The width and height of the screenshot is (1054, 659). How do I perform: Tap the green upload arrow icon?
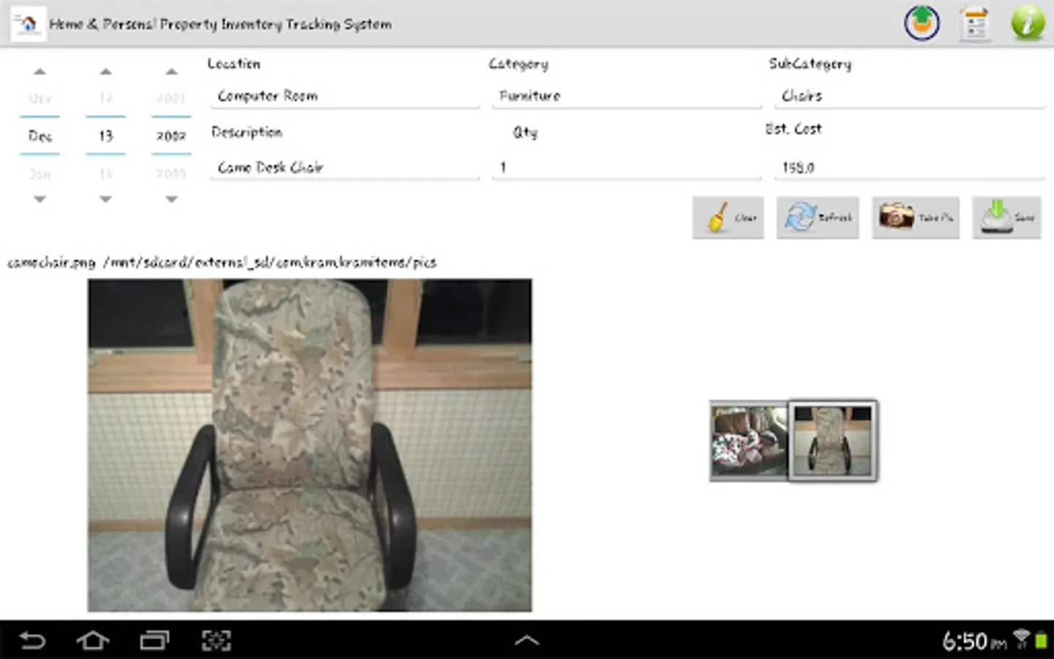click(x=922, y=23)
